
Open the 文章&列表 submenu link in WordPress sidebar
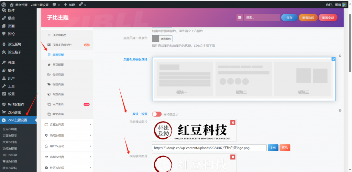click(10, 142)
